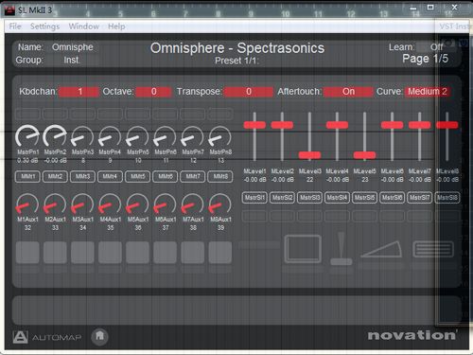This screenshot has width=473, height=355.
Task: Click the M4Aux1 red knob
Action: point(110,204)
